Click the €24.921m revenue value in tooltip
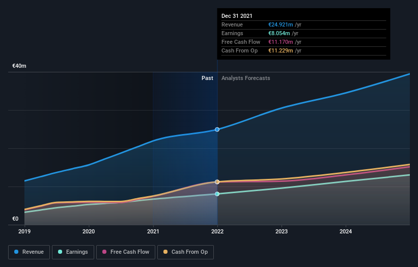Viewport: 418px width, 267px height. click(281, 24)
